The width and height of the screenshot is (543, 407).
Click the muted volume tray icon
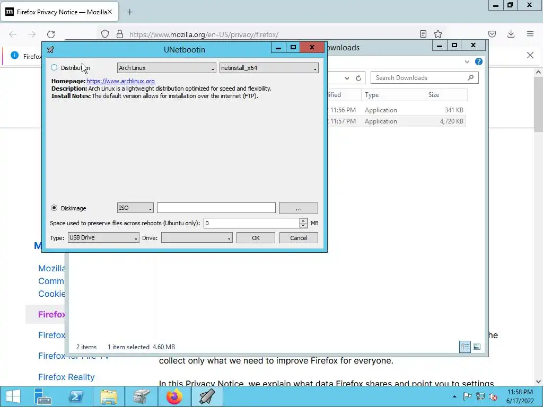[x=493, y=396]
